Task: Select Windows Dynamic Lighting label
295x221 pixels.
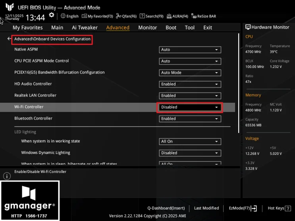Action: click(46, 152)
